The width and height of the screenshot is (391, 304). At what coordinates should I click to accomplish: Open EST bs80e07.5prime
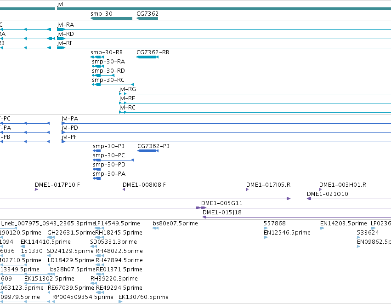[x=175, y=224]
